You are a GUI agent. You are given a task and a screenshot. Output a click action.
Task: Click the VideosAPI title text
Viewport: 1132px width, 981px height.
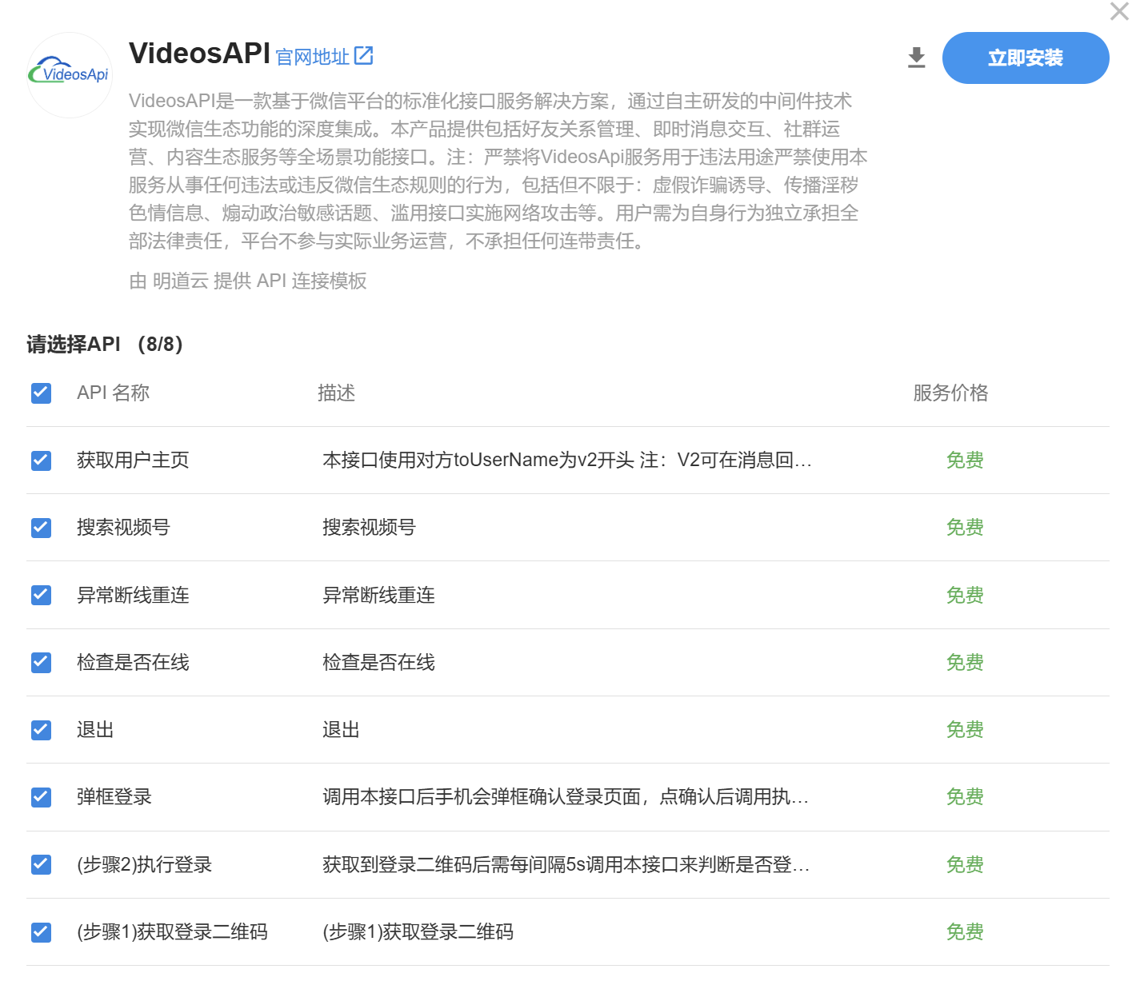pos(199,54)
